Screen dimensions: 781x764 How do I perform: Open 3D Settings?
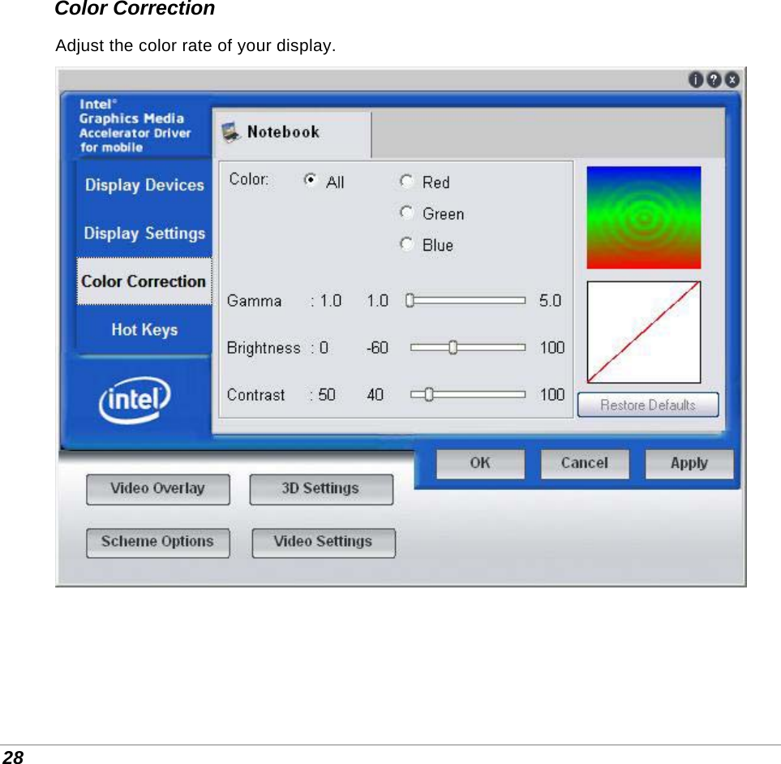pyautogui.click(x=320, y=488)
